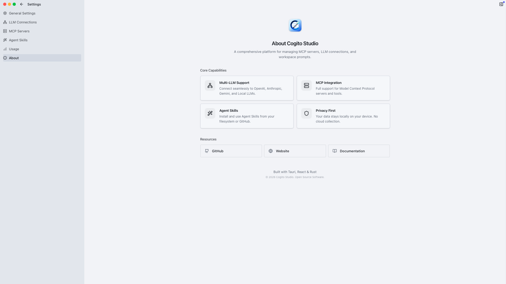506x284 pixels.
Task: Click the 'comprehensive platform' description text
Action: (295, 54)
